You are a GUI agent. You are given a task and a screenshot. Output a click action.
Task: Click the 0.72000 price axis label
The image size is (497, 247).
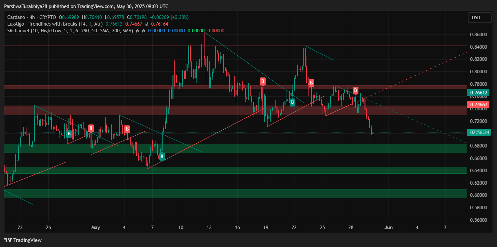[478, 121]
